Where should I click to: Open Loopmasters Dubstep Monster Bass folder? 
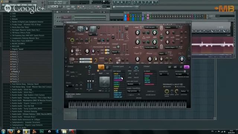coord(26,38)
